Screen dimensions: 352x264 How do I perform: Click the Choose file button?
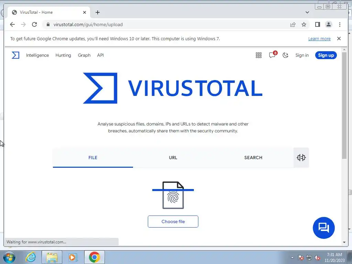tap(173, 222)
